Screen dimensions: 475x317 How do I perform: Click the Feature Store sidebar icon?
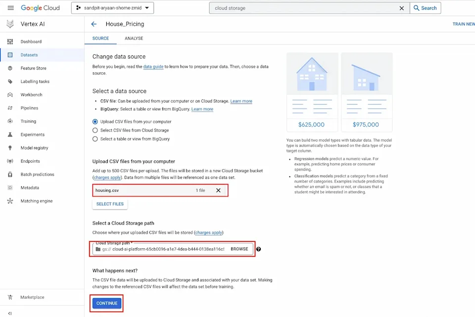(10, 68)
